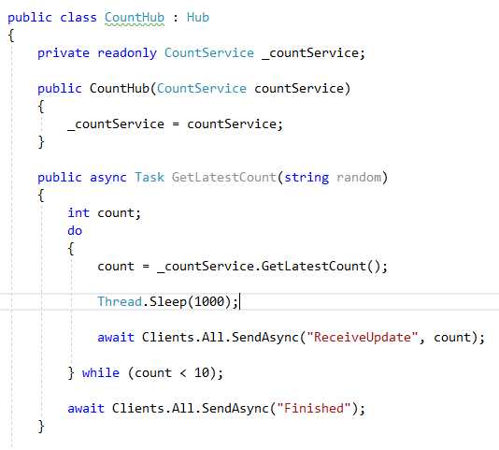Click the public class keywords
This screenshot has width=499, height=450.
tap(52, 18)
